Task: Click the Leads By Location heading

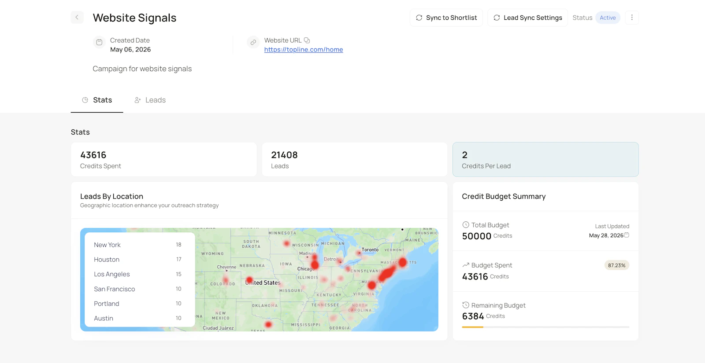Action: click(111, 196)
